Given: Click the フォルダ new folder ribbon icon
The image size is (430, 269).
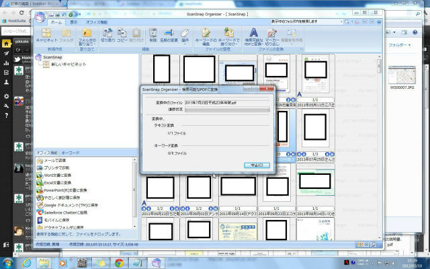Looking at the screenshot, I should [66, 35].
